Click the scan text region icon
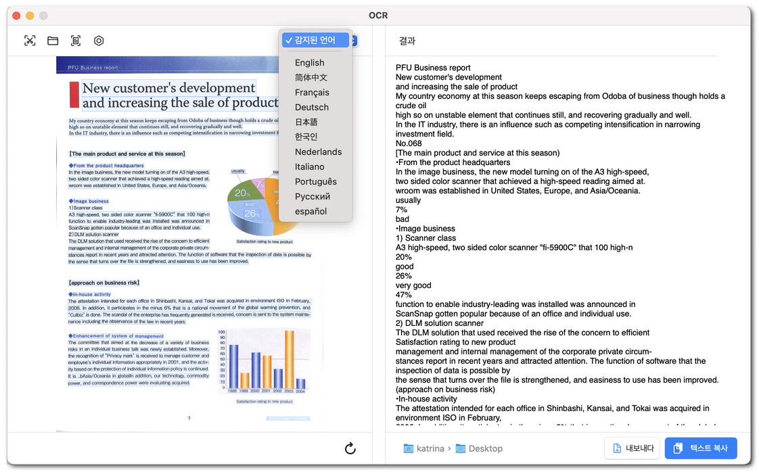The image size is (759, 472). coord(76,41)
